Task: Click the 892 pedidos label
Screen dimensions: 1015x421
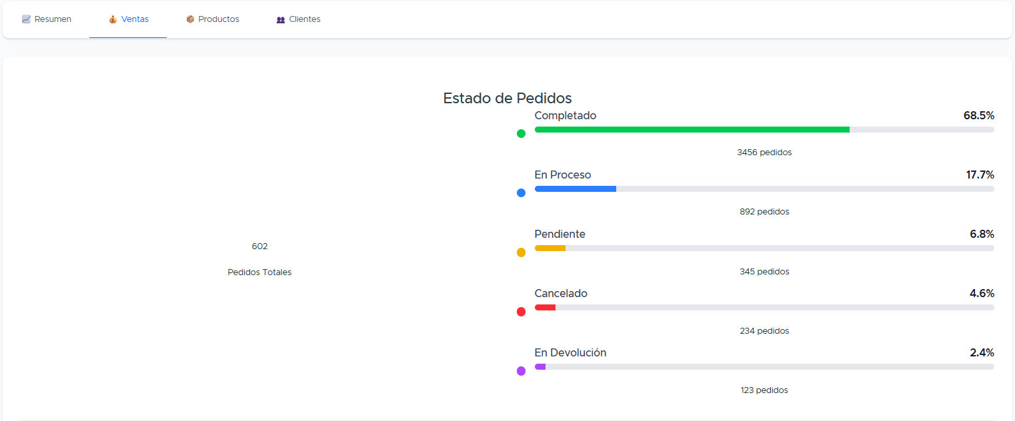Action: (764, 211)
